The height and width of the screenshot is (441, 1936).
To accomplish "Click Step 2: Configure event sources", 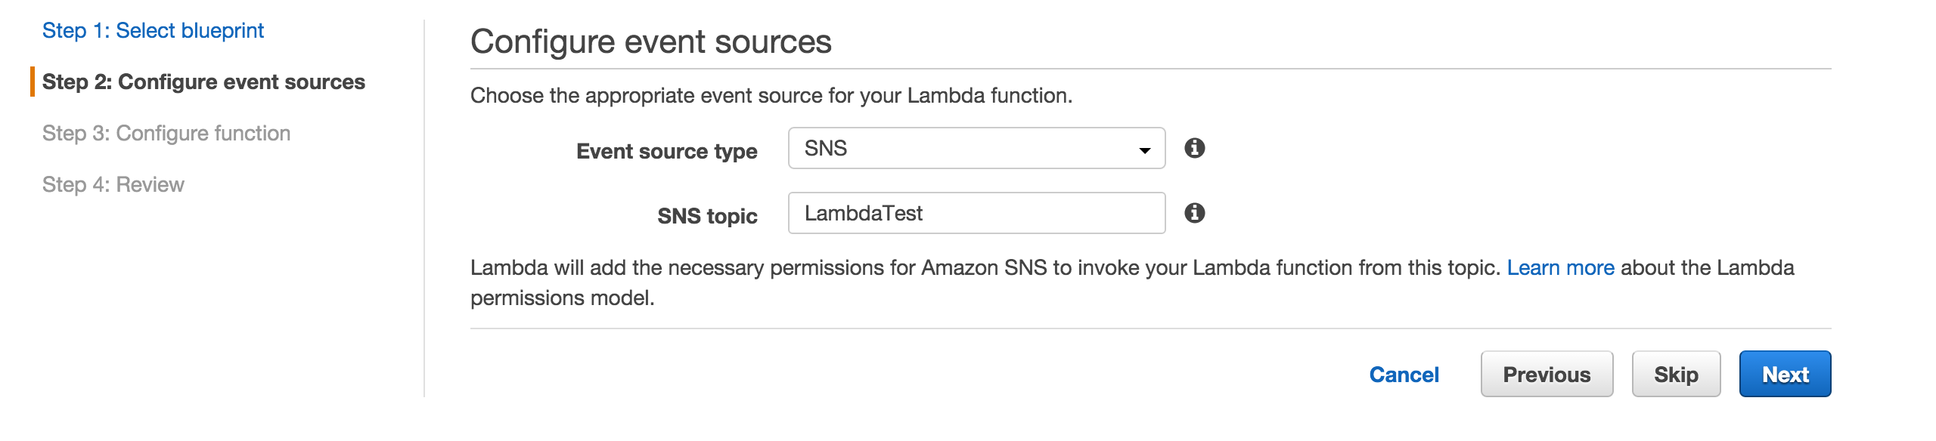I will click(204, 82).
